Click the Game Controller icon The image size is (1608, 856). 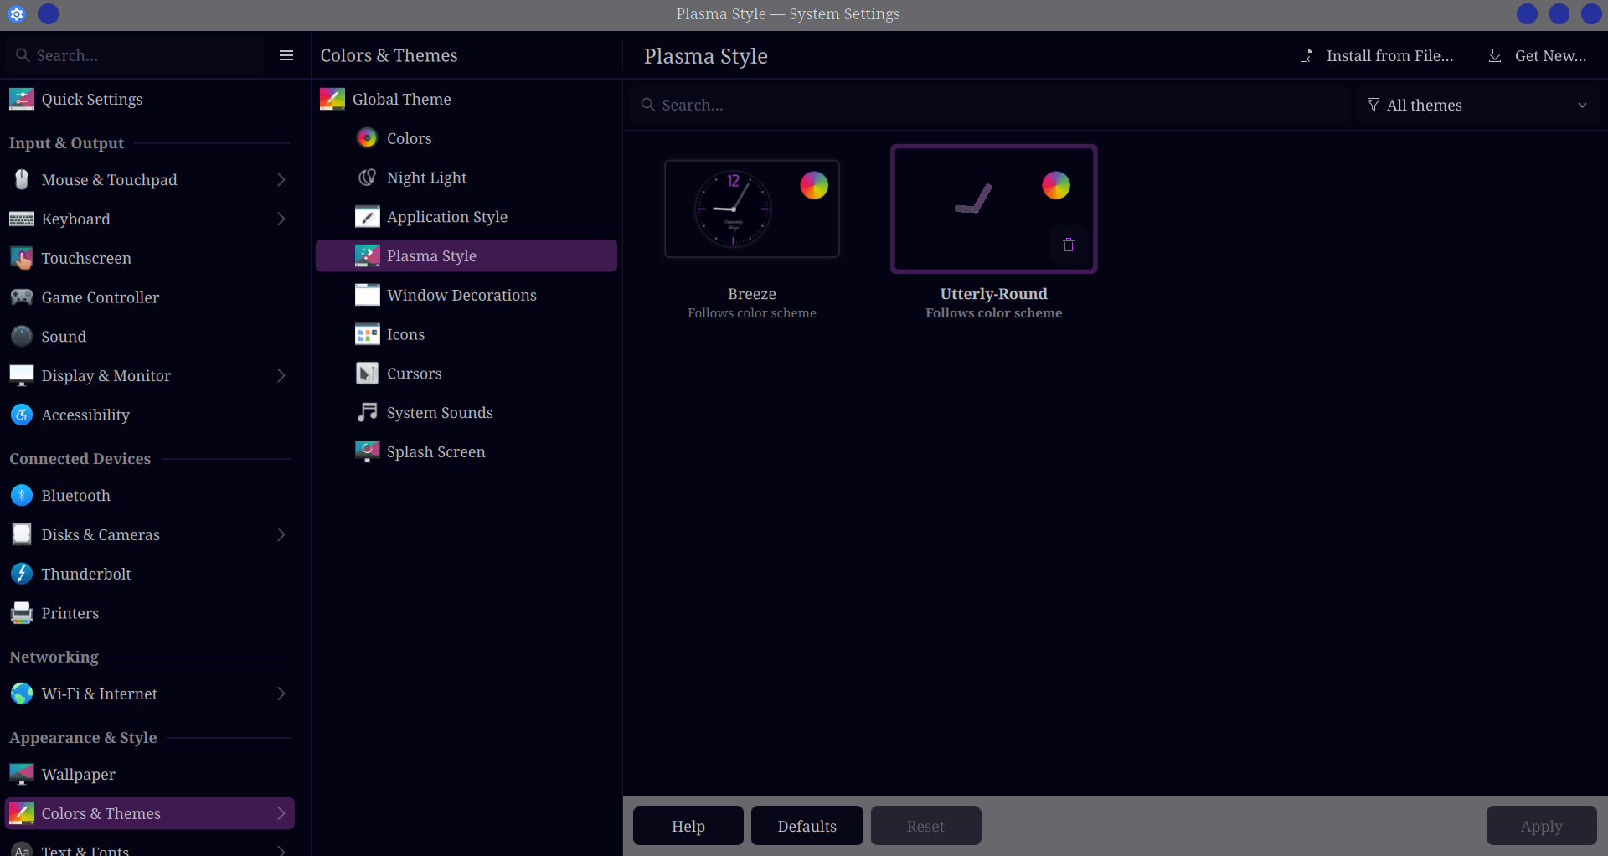pyautogui.click(x=22, y=297)
